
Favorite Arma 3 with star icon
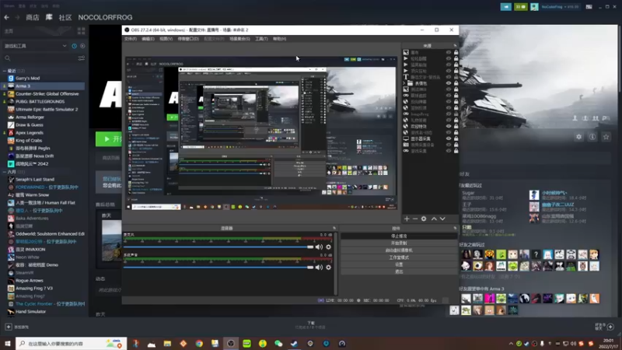tap(606, 137)
